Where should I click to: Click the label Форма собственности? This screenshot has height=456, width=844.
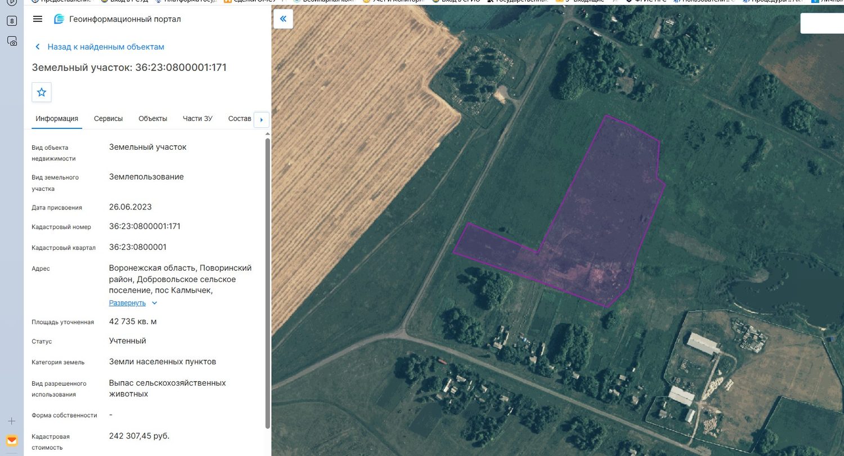65,415
